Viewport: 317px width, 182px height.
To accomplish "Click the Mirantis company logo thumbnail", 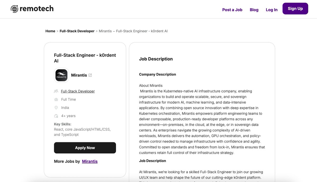I will [62, 75].
